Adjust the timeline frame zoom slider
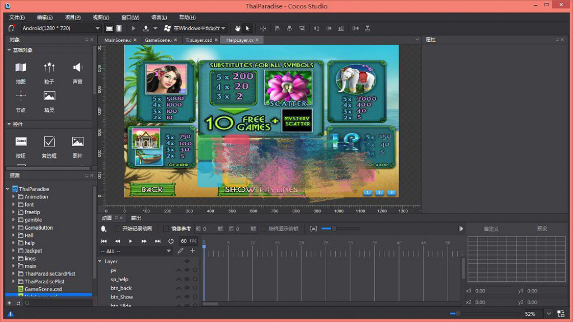Viewport: 573px width, 322px height. [334, 229]
